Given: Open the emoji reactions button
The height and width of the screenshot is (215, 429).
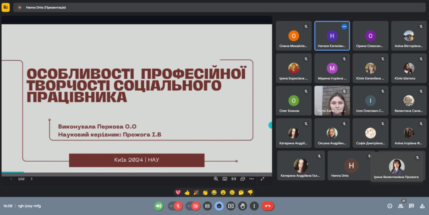Looking at the screenshot, I should tap(219, 206).
